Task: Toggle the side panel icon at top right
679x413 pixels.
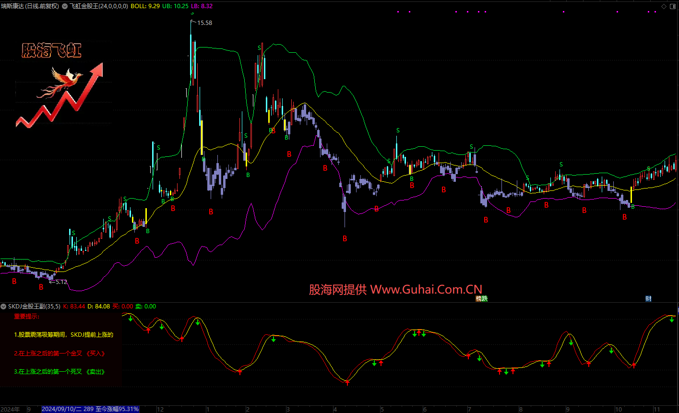Action: pos(672,6)
